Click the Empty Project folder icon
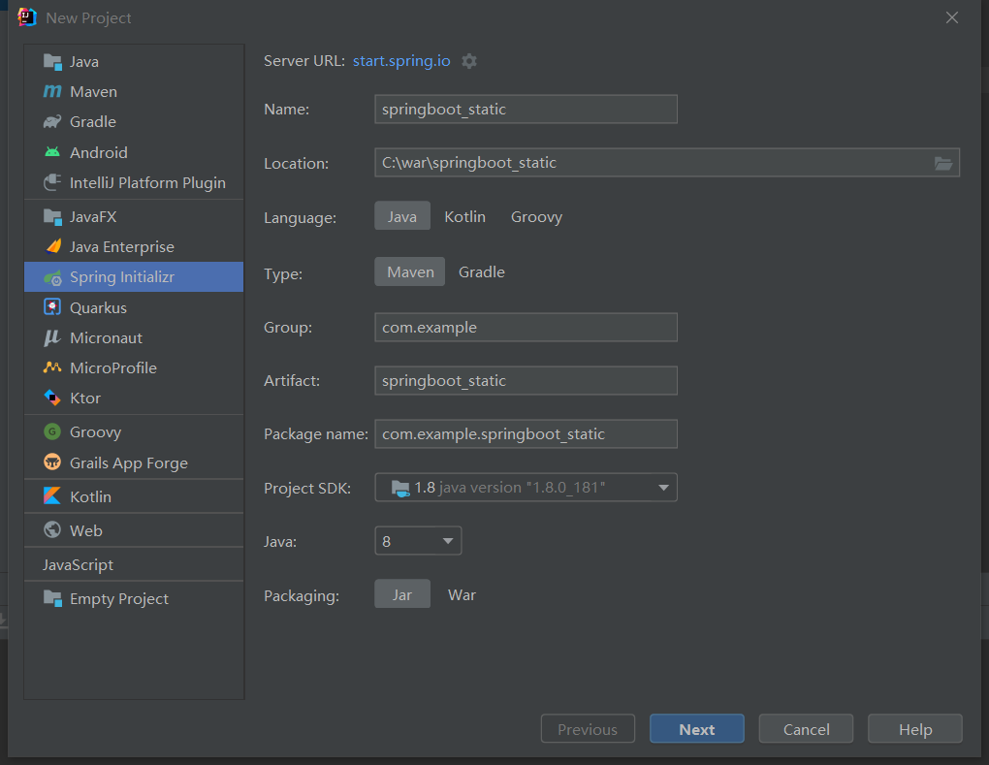 [52, 598]
